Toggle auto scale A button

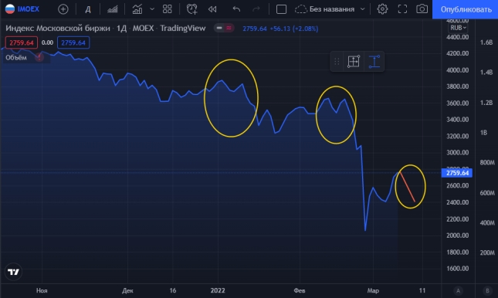click(458, 290)
